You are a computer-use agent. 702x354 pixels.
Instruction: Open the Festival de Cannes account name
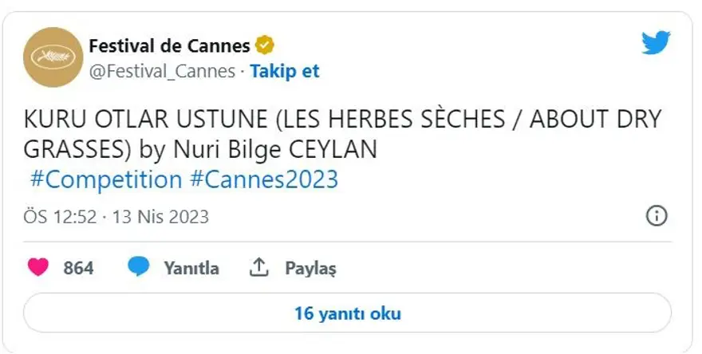pyautogui.click(x=169, y=45)
